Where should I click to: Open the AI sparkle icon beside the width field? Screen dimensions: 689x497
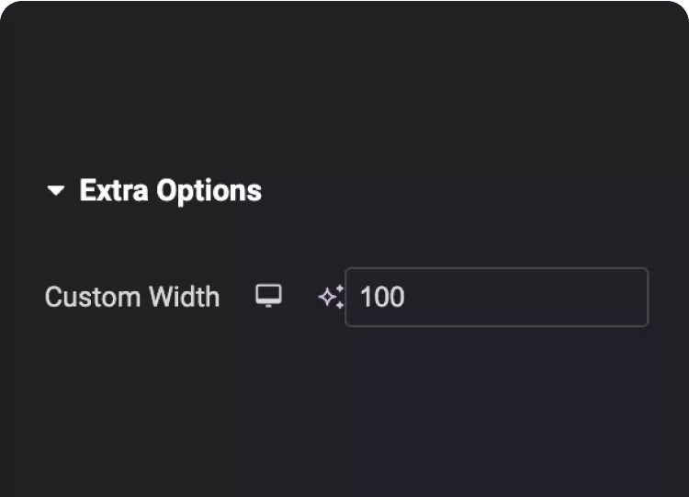point(331,297)
